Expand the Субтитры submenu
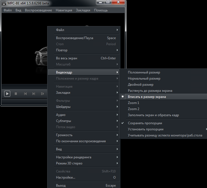The width and height of the screenshot is (207, 188). (x=84, y=121)
